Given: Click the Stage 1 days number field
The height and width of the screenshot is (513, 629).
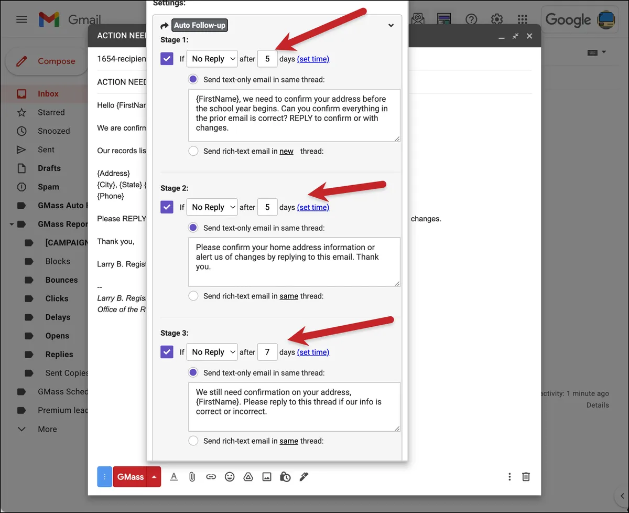Looking at the screenshot, I should (x=267, y=59).
